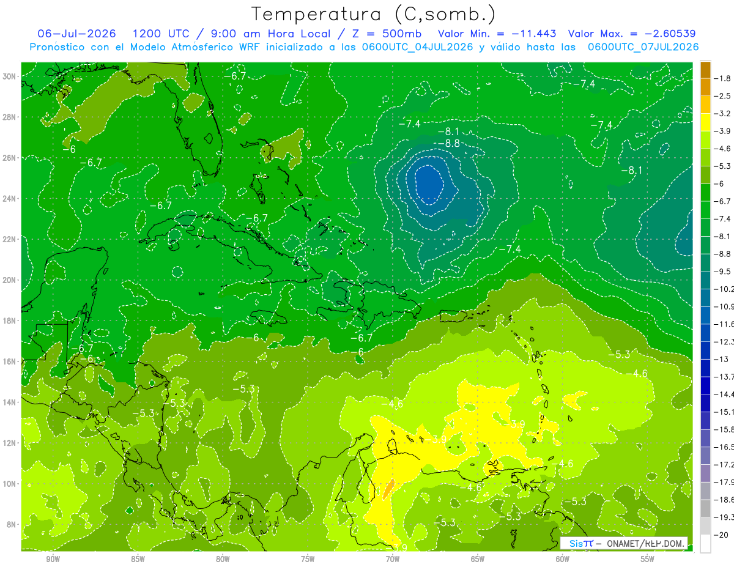
Task: Click the "-17.9" color bar label
Action: pyautogui.click(x=724, y=483)
